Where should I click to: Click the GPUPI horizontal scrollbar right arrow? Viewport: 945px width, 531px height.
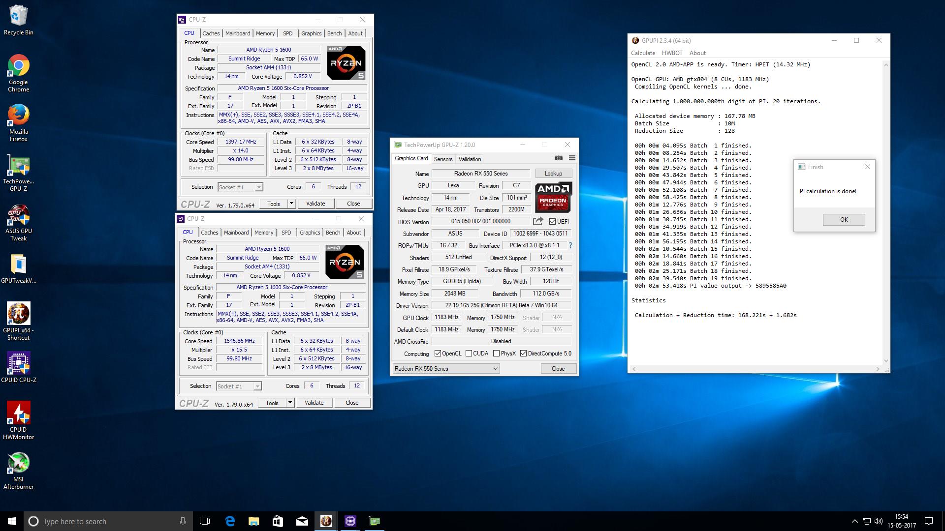click(x=878, y=369)
